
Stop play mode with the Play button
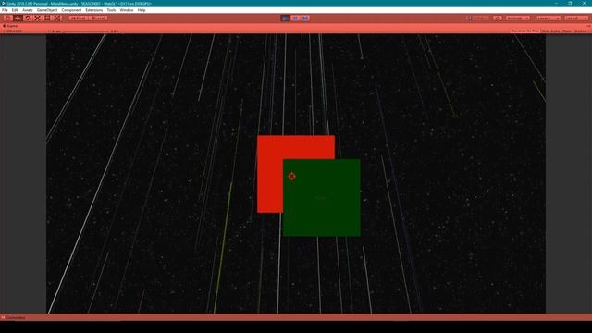tap(286, 18)
